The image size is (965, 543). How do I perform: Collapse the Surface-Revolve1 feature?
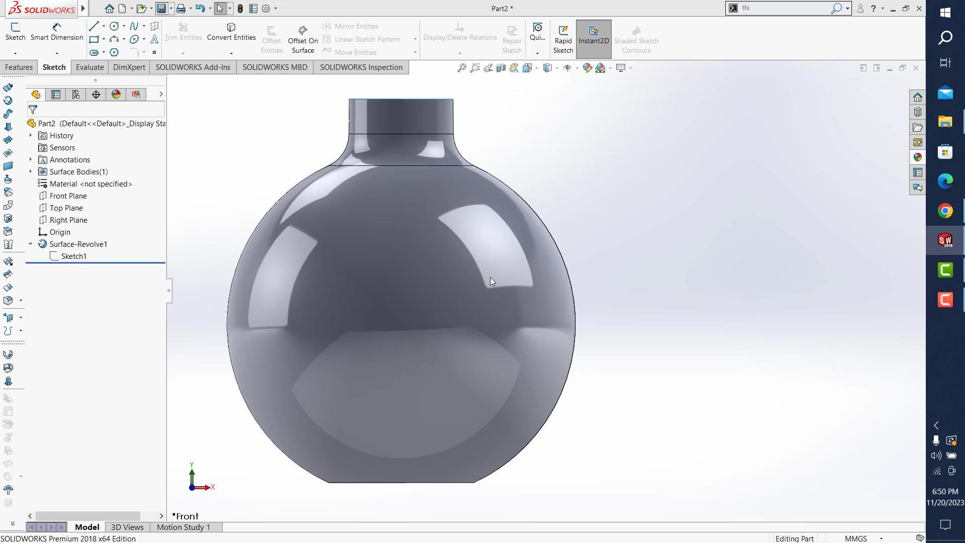click(31, 244)
